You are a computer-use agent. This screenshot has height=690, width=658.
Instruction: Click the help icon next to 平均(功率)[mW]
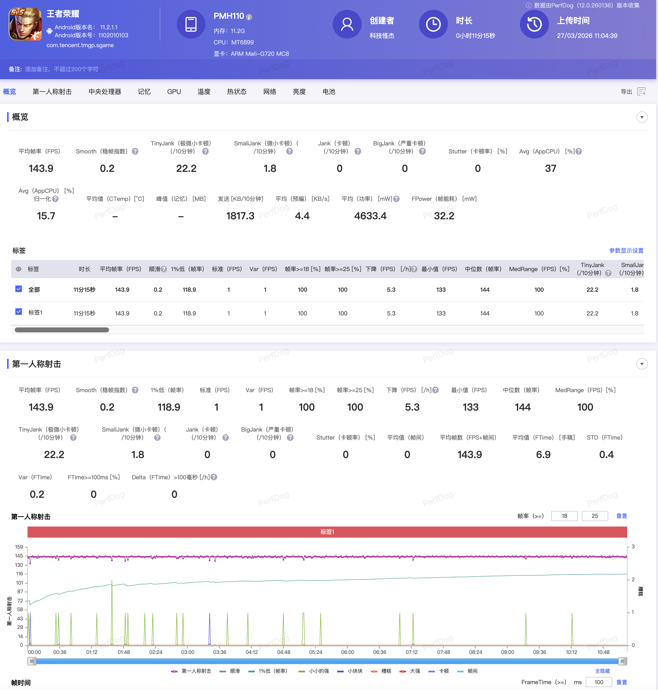point(396,199)
